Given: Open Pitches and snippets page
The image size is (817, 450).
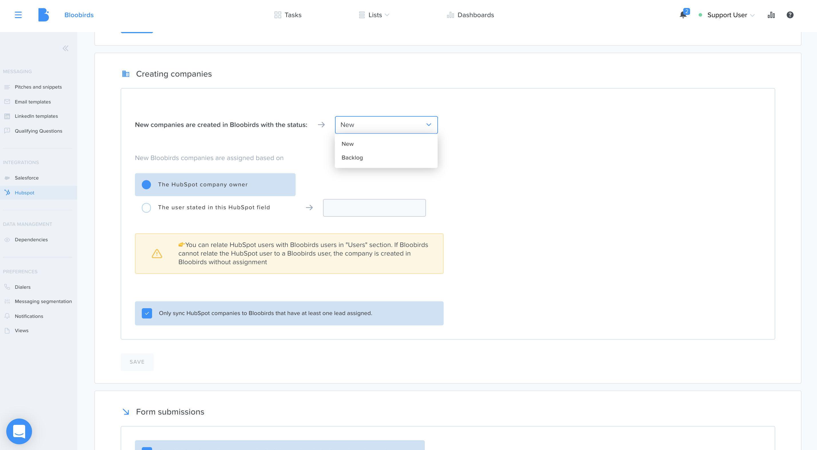Looking at the screenshot, I should tap(38, 87).
